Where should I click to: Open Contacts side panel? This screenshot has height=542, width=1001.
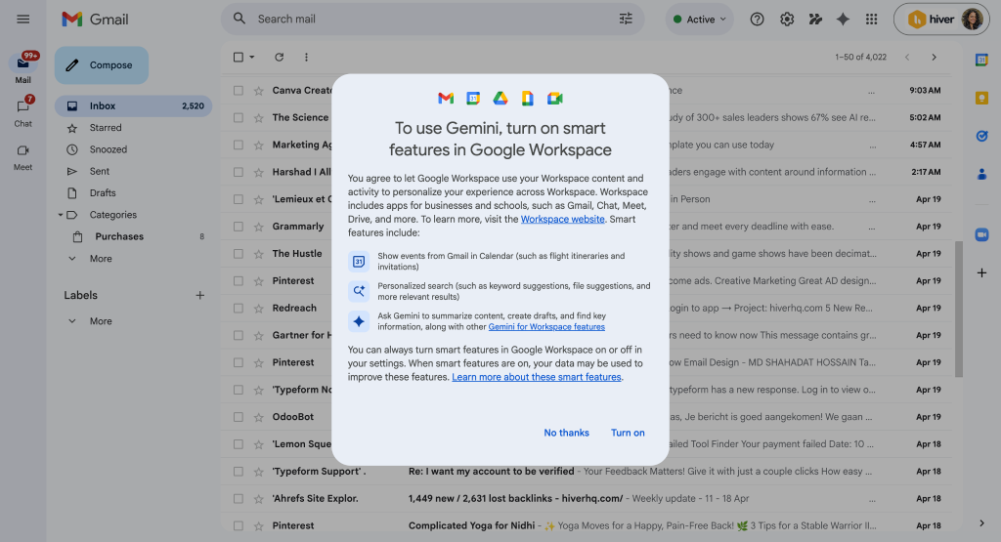coord(981,174)
